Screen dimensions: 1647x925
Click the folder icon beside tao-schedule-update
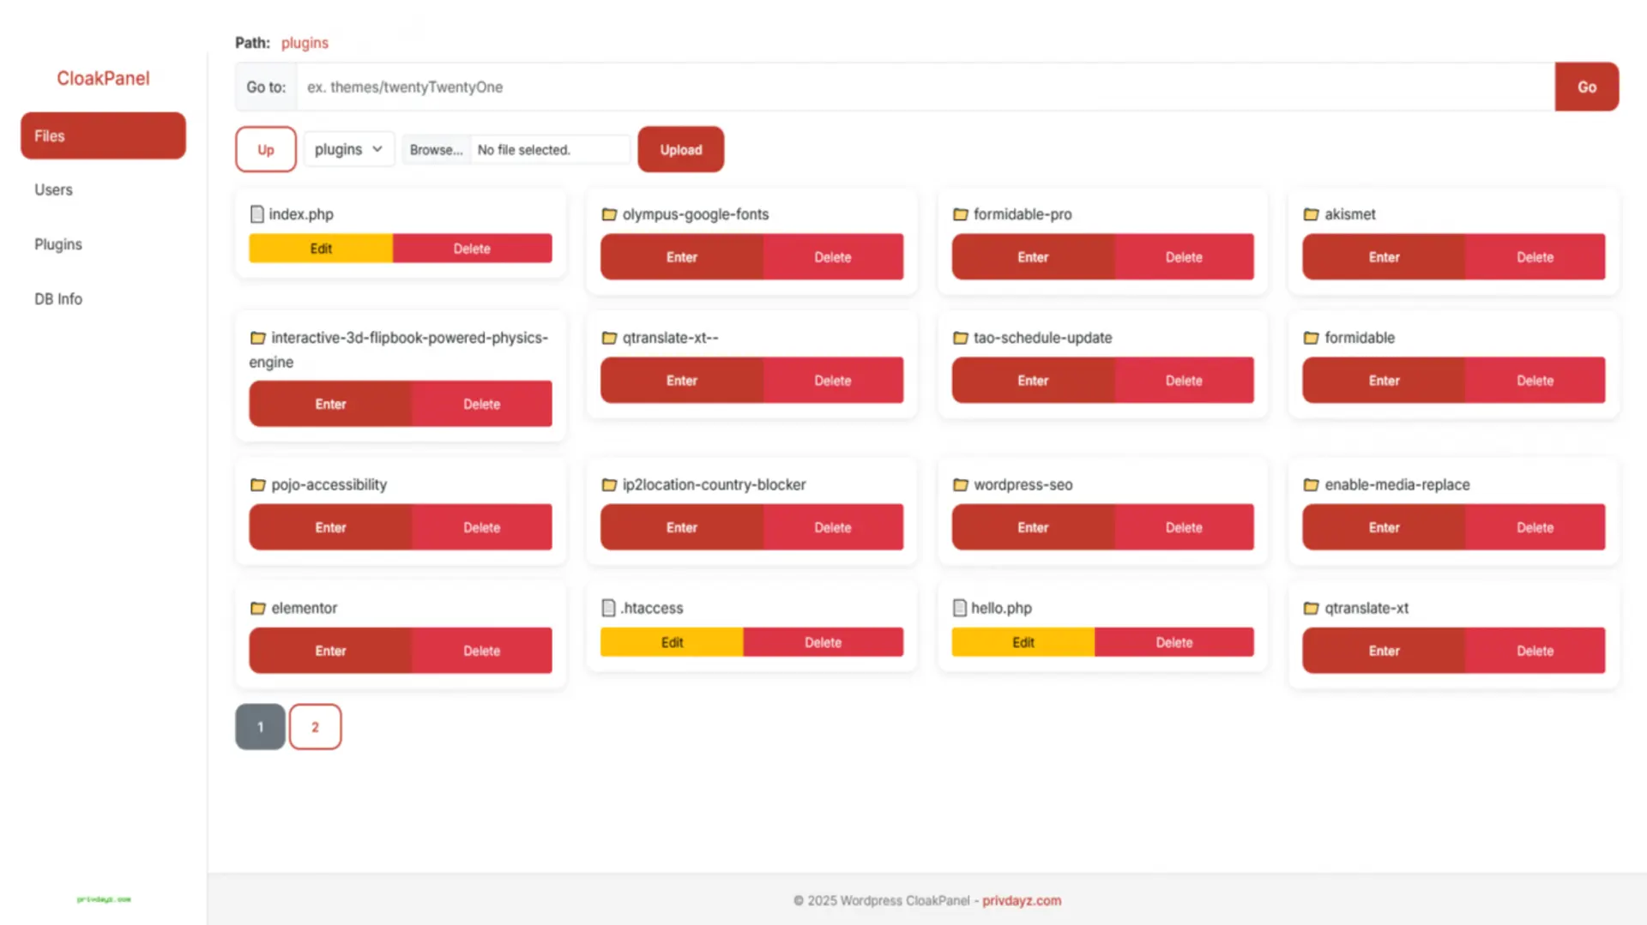coord(961,338)
